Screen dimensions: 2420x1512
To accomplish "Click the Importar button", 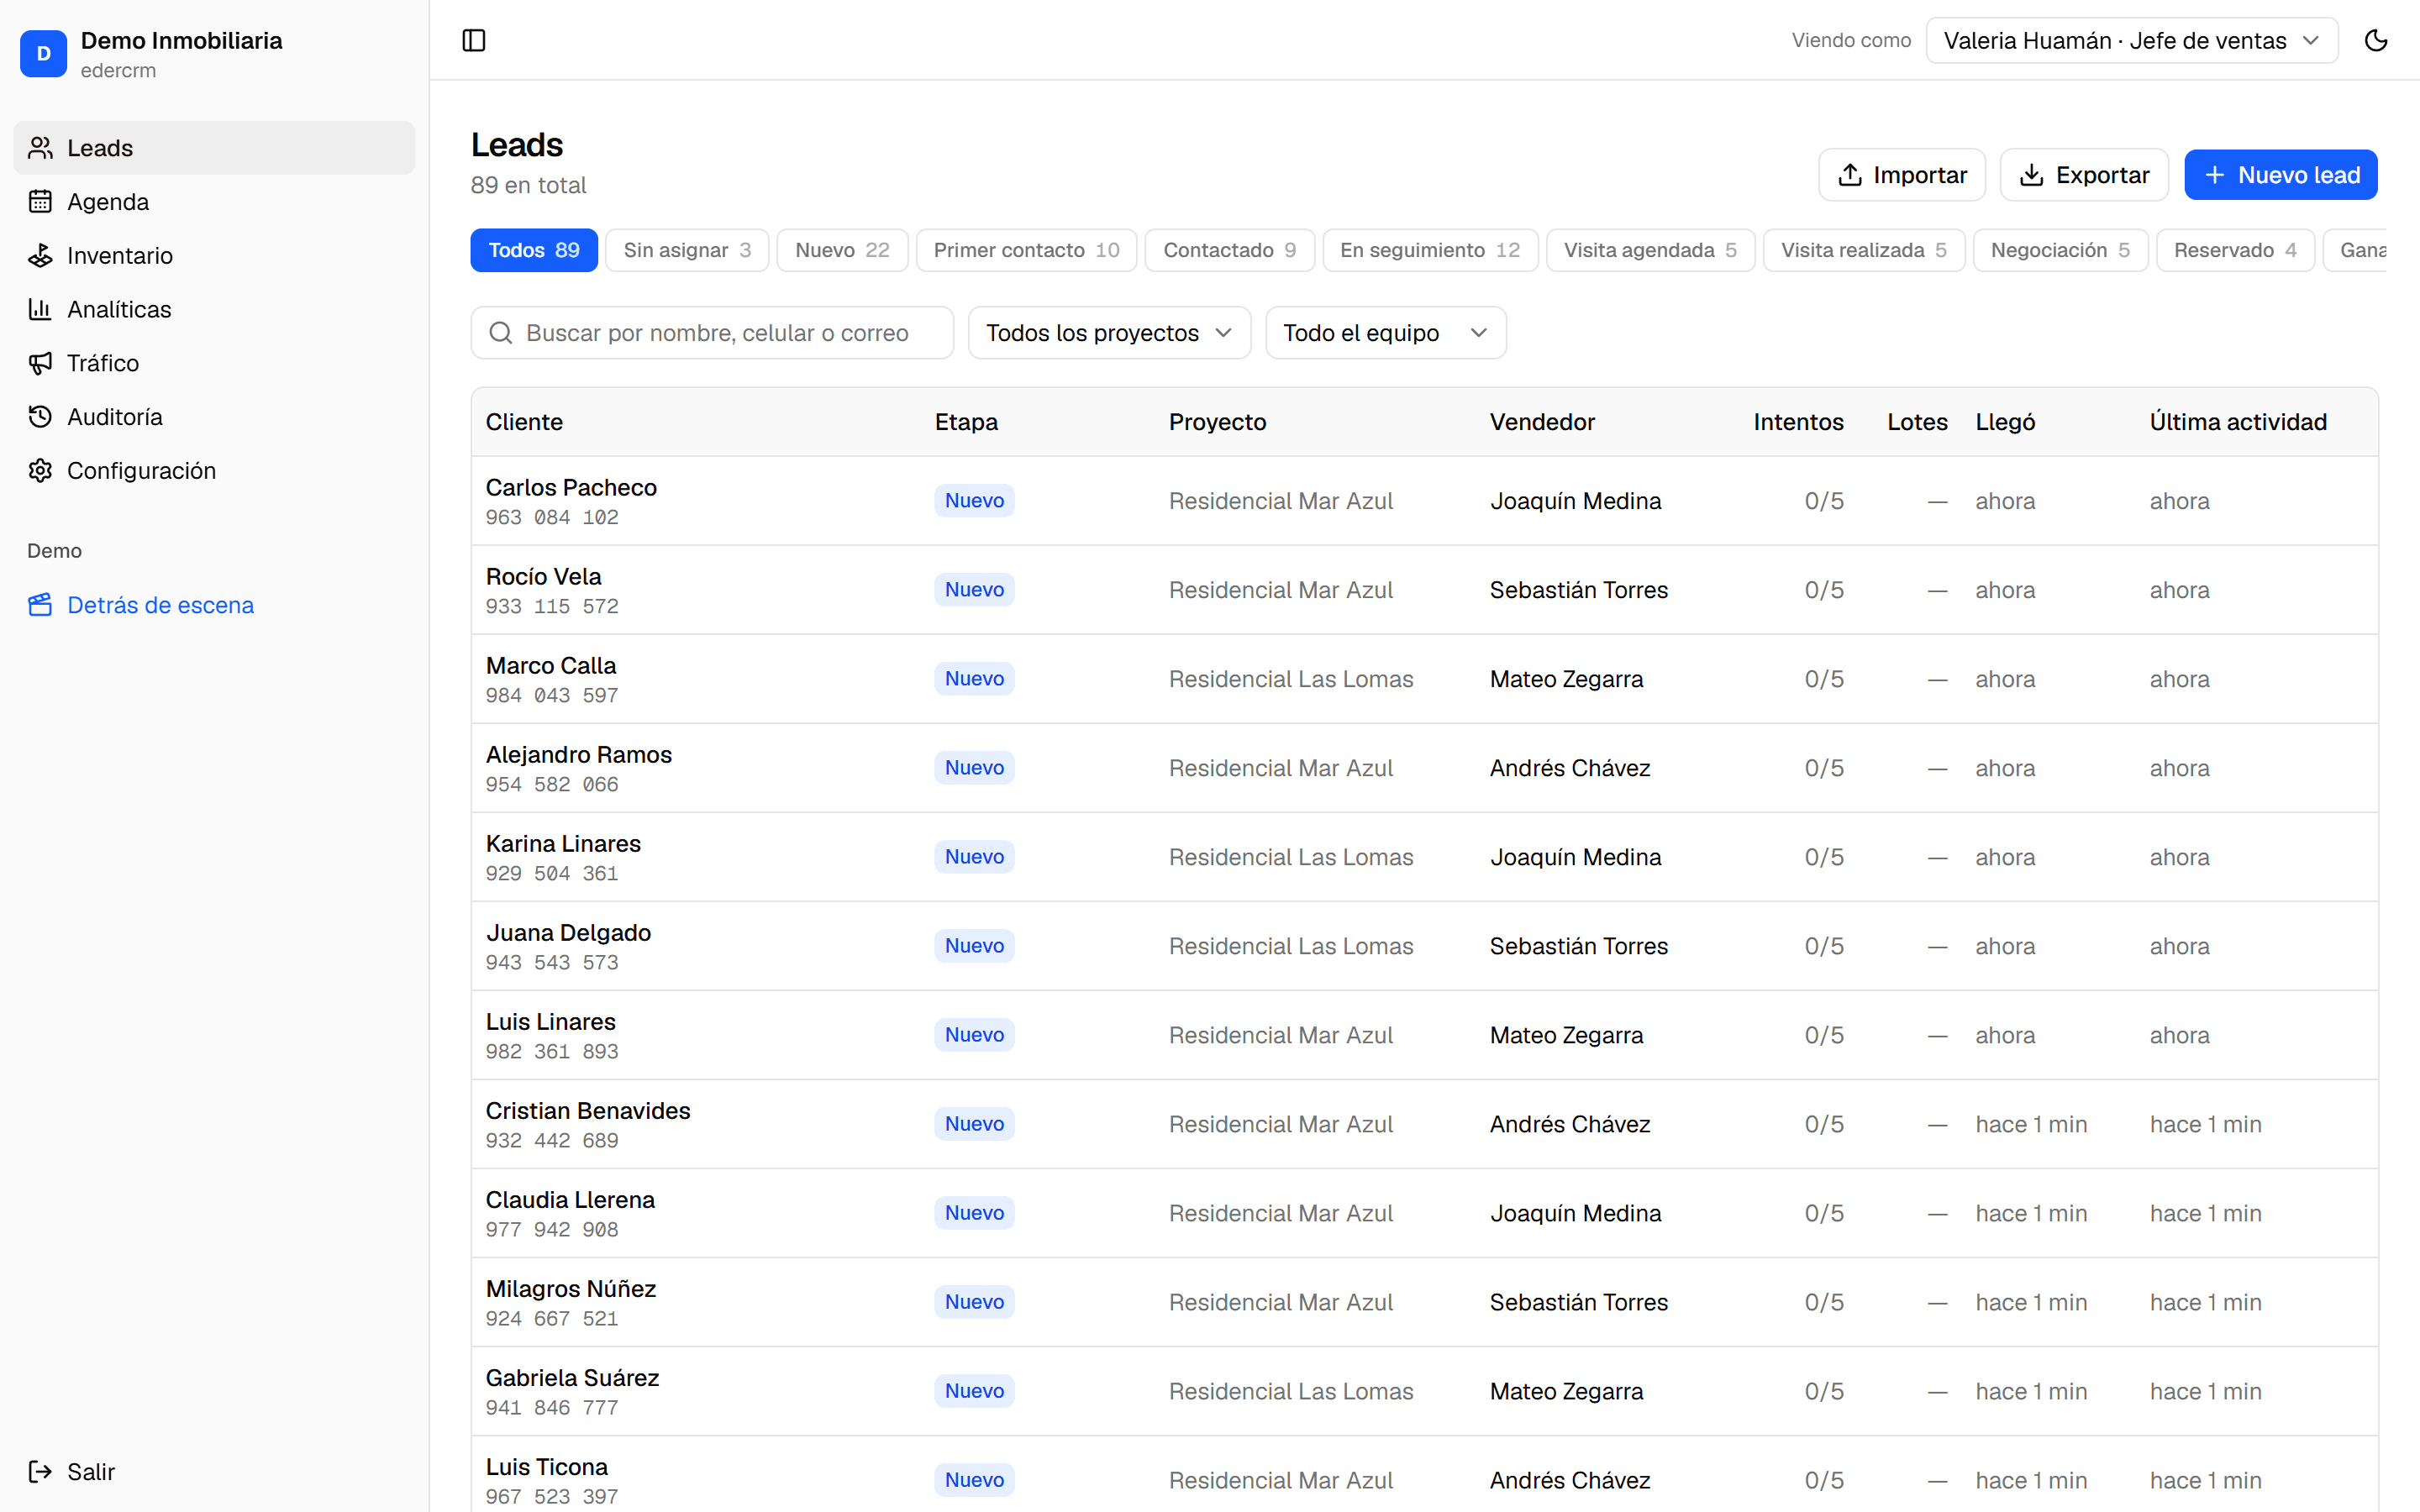I will click(1902, 175).
